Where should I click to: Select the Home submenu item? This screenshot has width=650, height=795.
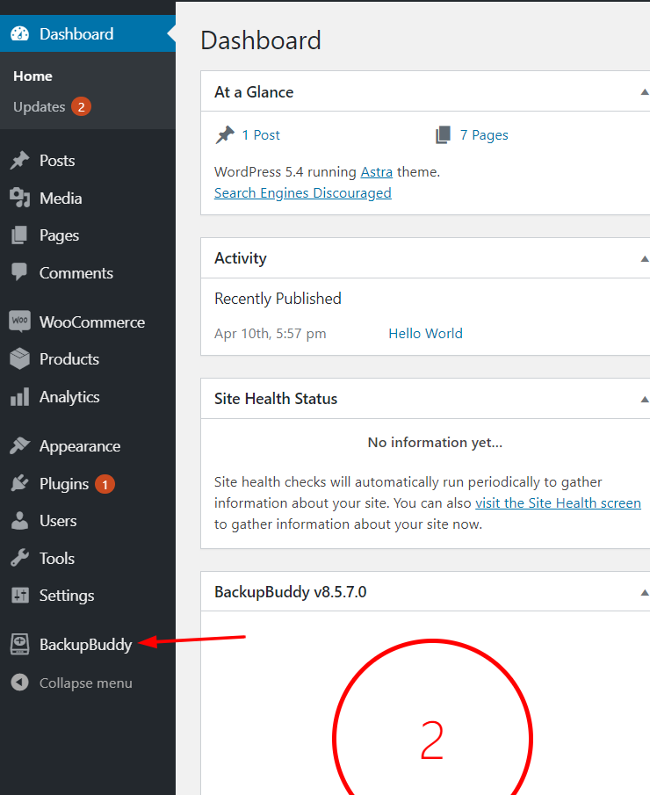click(33, 76)
